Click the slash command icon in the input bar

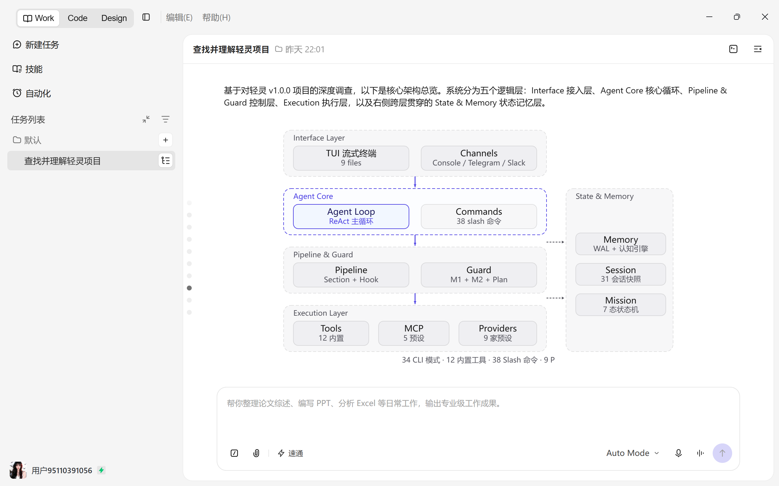[x=234, y=453]
